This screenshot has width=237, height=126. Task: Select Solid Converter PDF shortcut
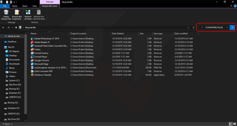tap(43, 71)
